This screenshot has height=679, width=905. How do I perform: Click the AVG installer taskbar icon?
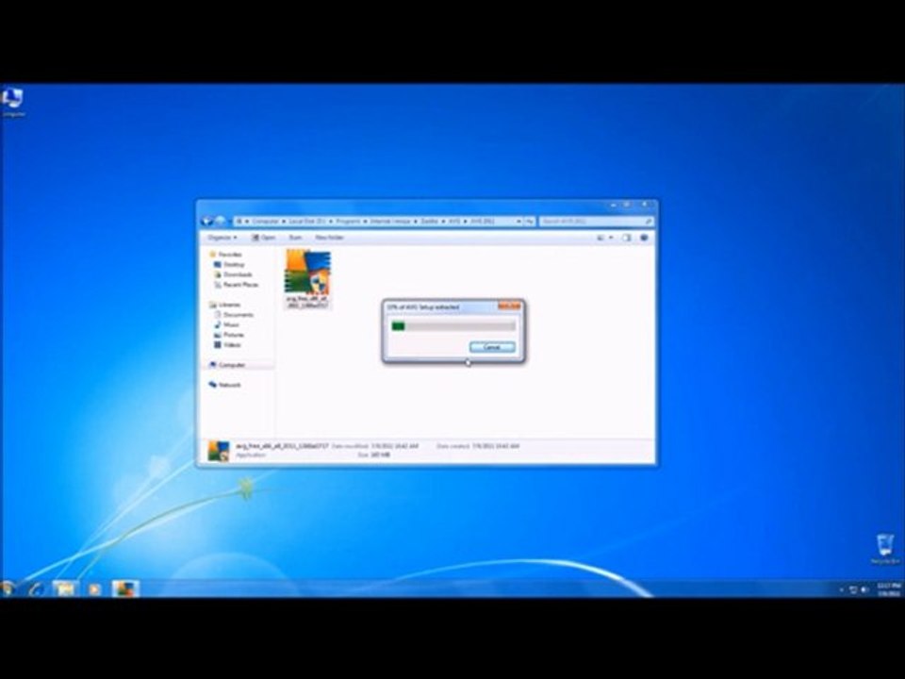tap(125, 588)
